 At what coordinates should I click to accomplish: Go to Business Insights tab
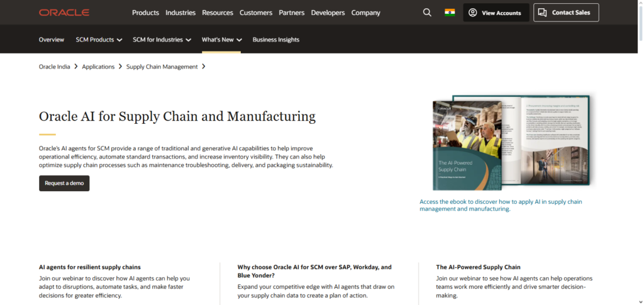[276, 40]
